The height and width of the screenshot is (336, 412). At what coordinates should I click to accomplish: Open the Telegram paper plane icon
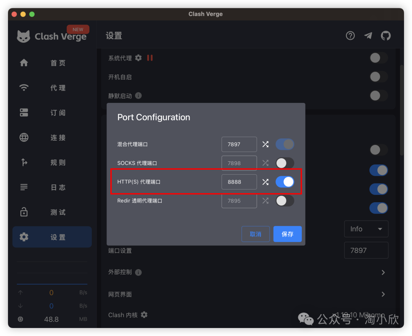(368, 36)
